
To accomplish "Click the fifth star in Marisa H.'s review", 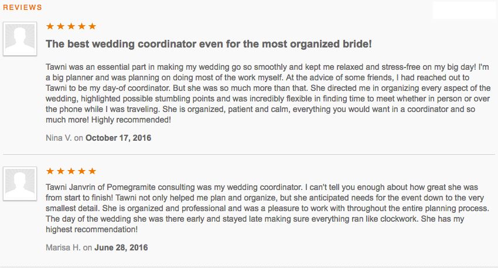I will click(92, 171).
